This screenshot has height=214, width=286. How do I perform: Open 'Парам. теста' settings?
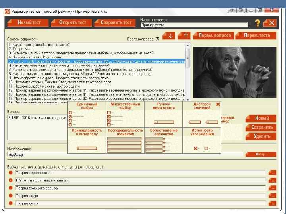(256, 36)
